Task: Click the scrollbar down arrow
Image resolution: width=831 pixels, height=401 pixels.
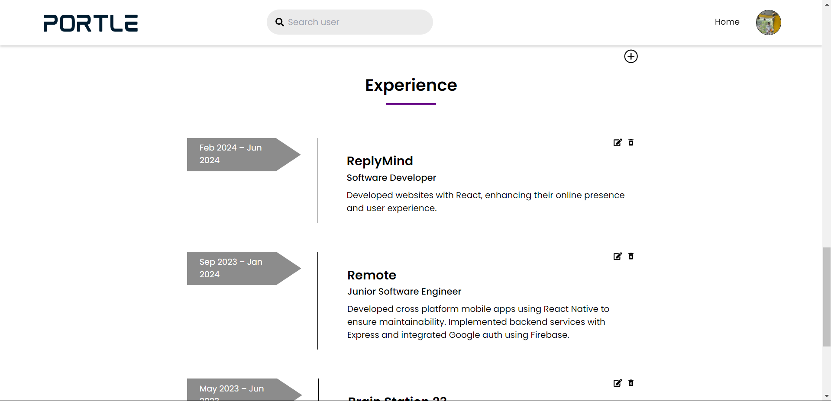Action: 827,396
